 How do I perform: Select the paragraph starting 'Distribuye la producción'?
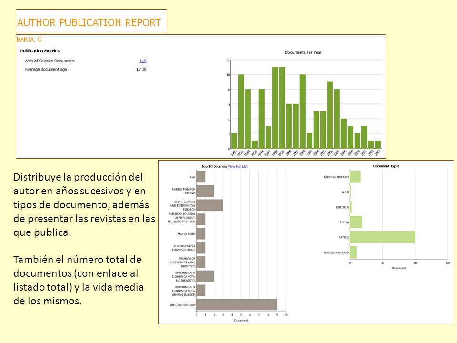click(x=84, y=205)
